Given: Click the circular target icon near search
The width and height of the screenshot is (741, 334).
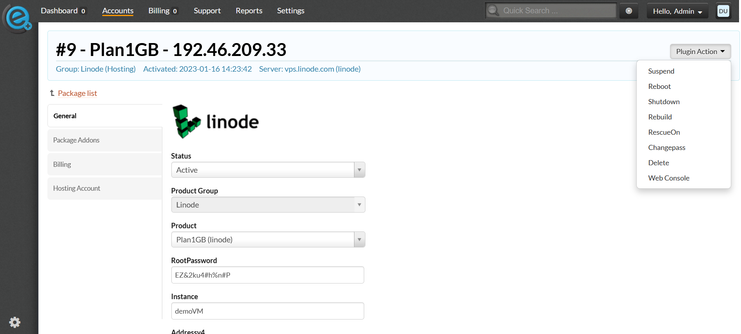Looking at the screenshot, I should (629, 11).
